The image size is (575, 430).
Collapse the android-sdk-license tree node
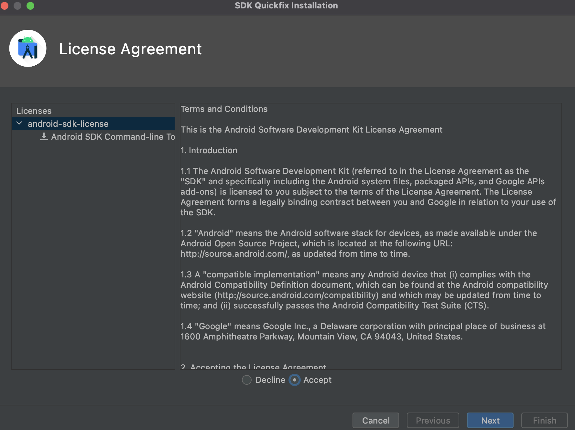point(19,124)
